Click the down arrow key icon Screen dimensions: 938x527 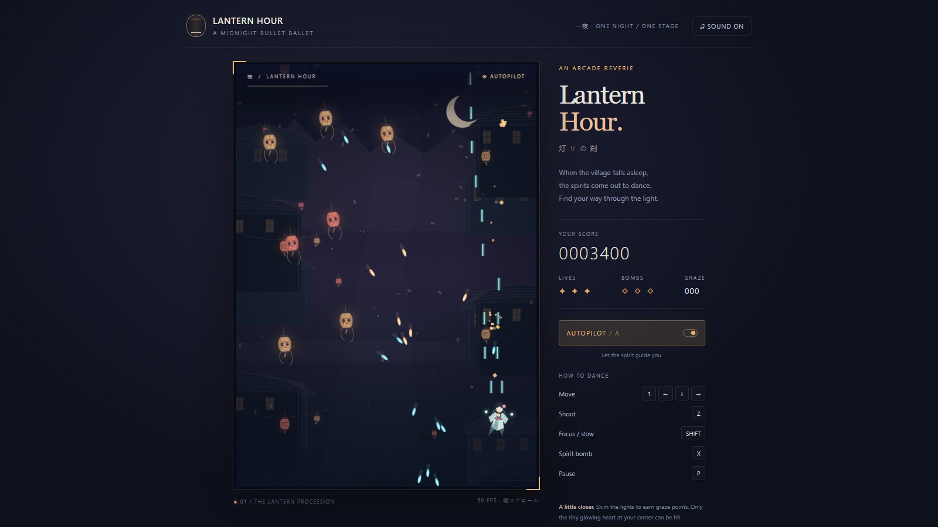tap(682, 394)
